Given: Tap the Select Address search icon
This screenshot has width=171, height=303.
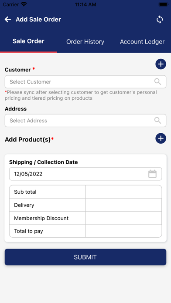Looking at the screenshot, I should (157, 121).
